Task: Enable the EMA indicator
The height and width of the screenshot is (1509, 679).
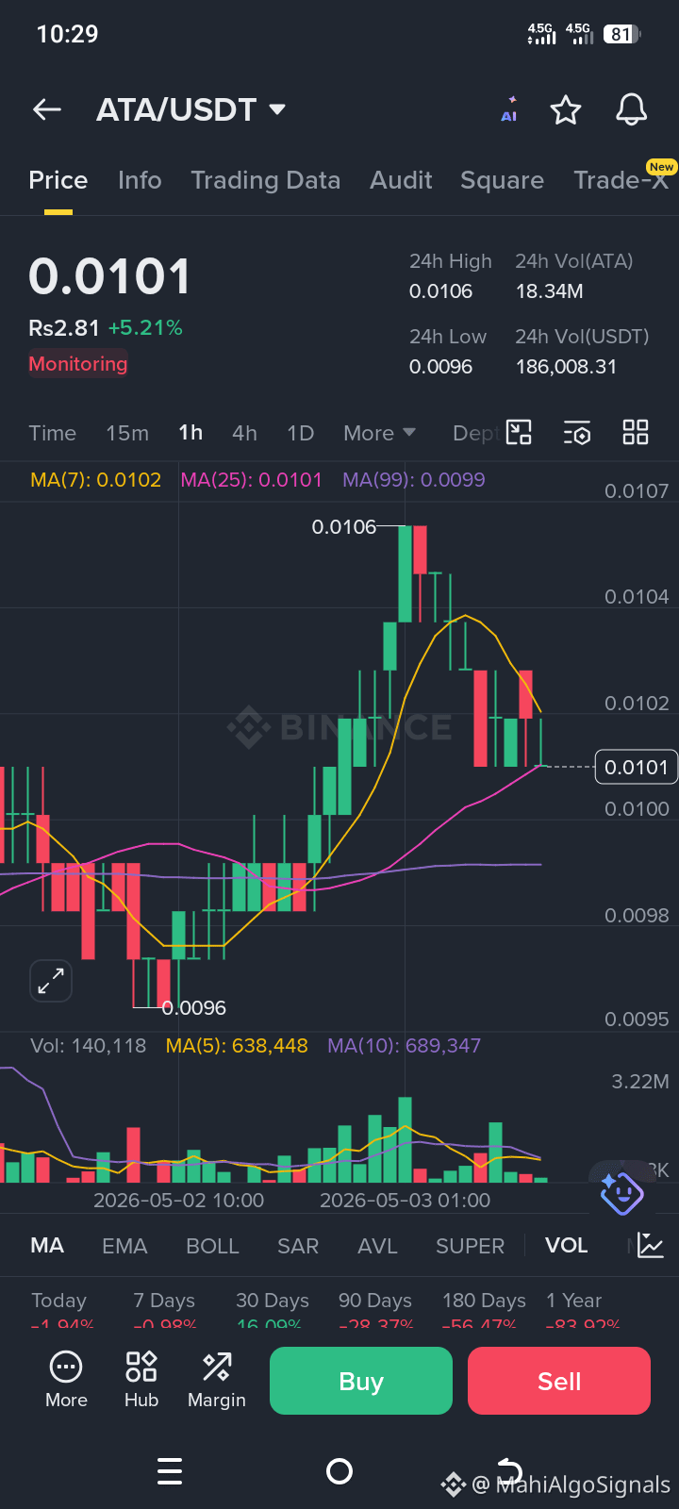Action: [x=124, y=1246]
